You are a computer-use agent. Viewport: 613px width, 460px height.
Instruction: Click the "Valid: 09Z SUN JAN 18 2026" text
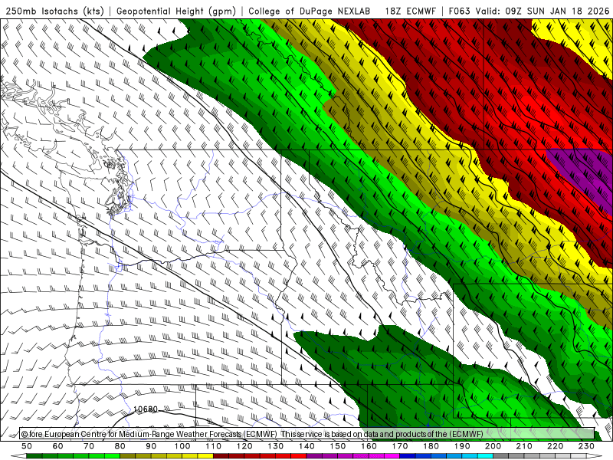tap(543, 11)
